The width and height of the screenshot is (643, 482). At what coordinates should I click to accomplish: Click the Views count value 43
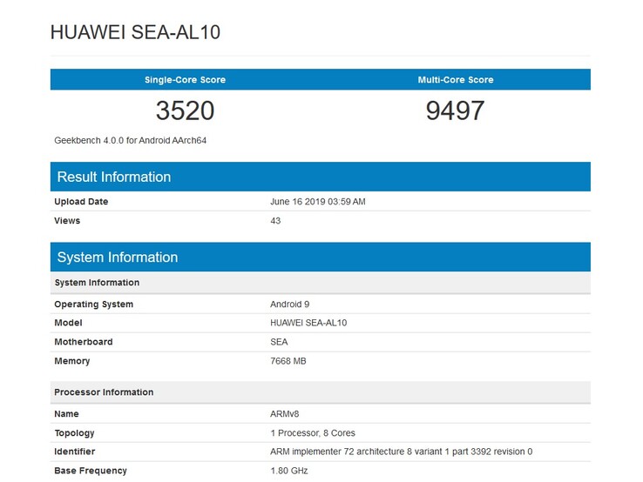pyautogui.click(x=276, y=221)
